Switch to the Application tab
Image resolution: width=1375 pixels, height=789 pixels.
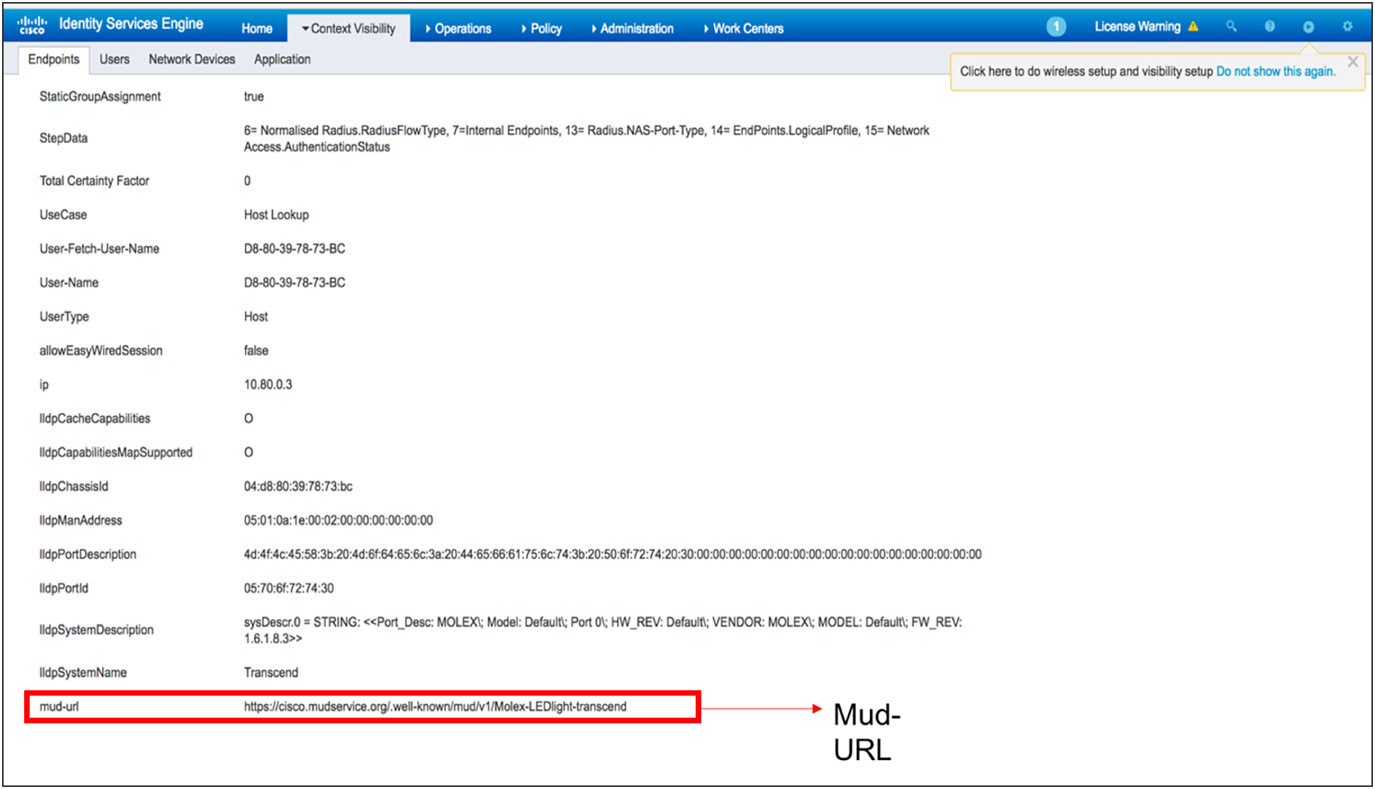(282, 59)
